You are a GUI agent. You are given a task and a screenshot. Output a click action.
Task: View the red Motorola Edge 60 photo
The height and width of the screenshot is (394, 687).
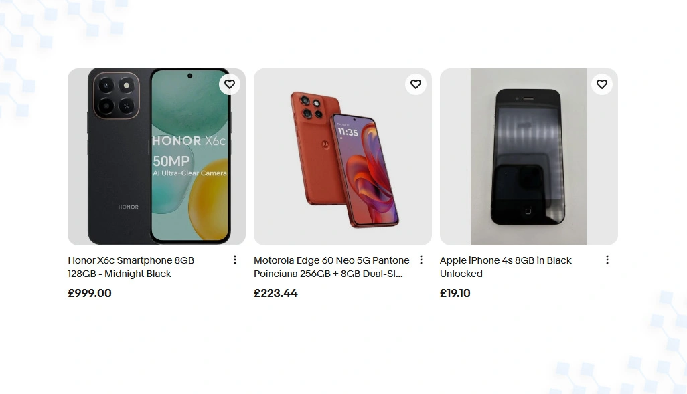[x=343, y=157]
